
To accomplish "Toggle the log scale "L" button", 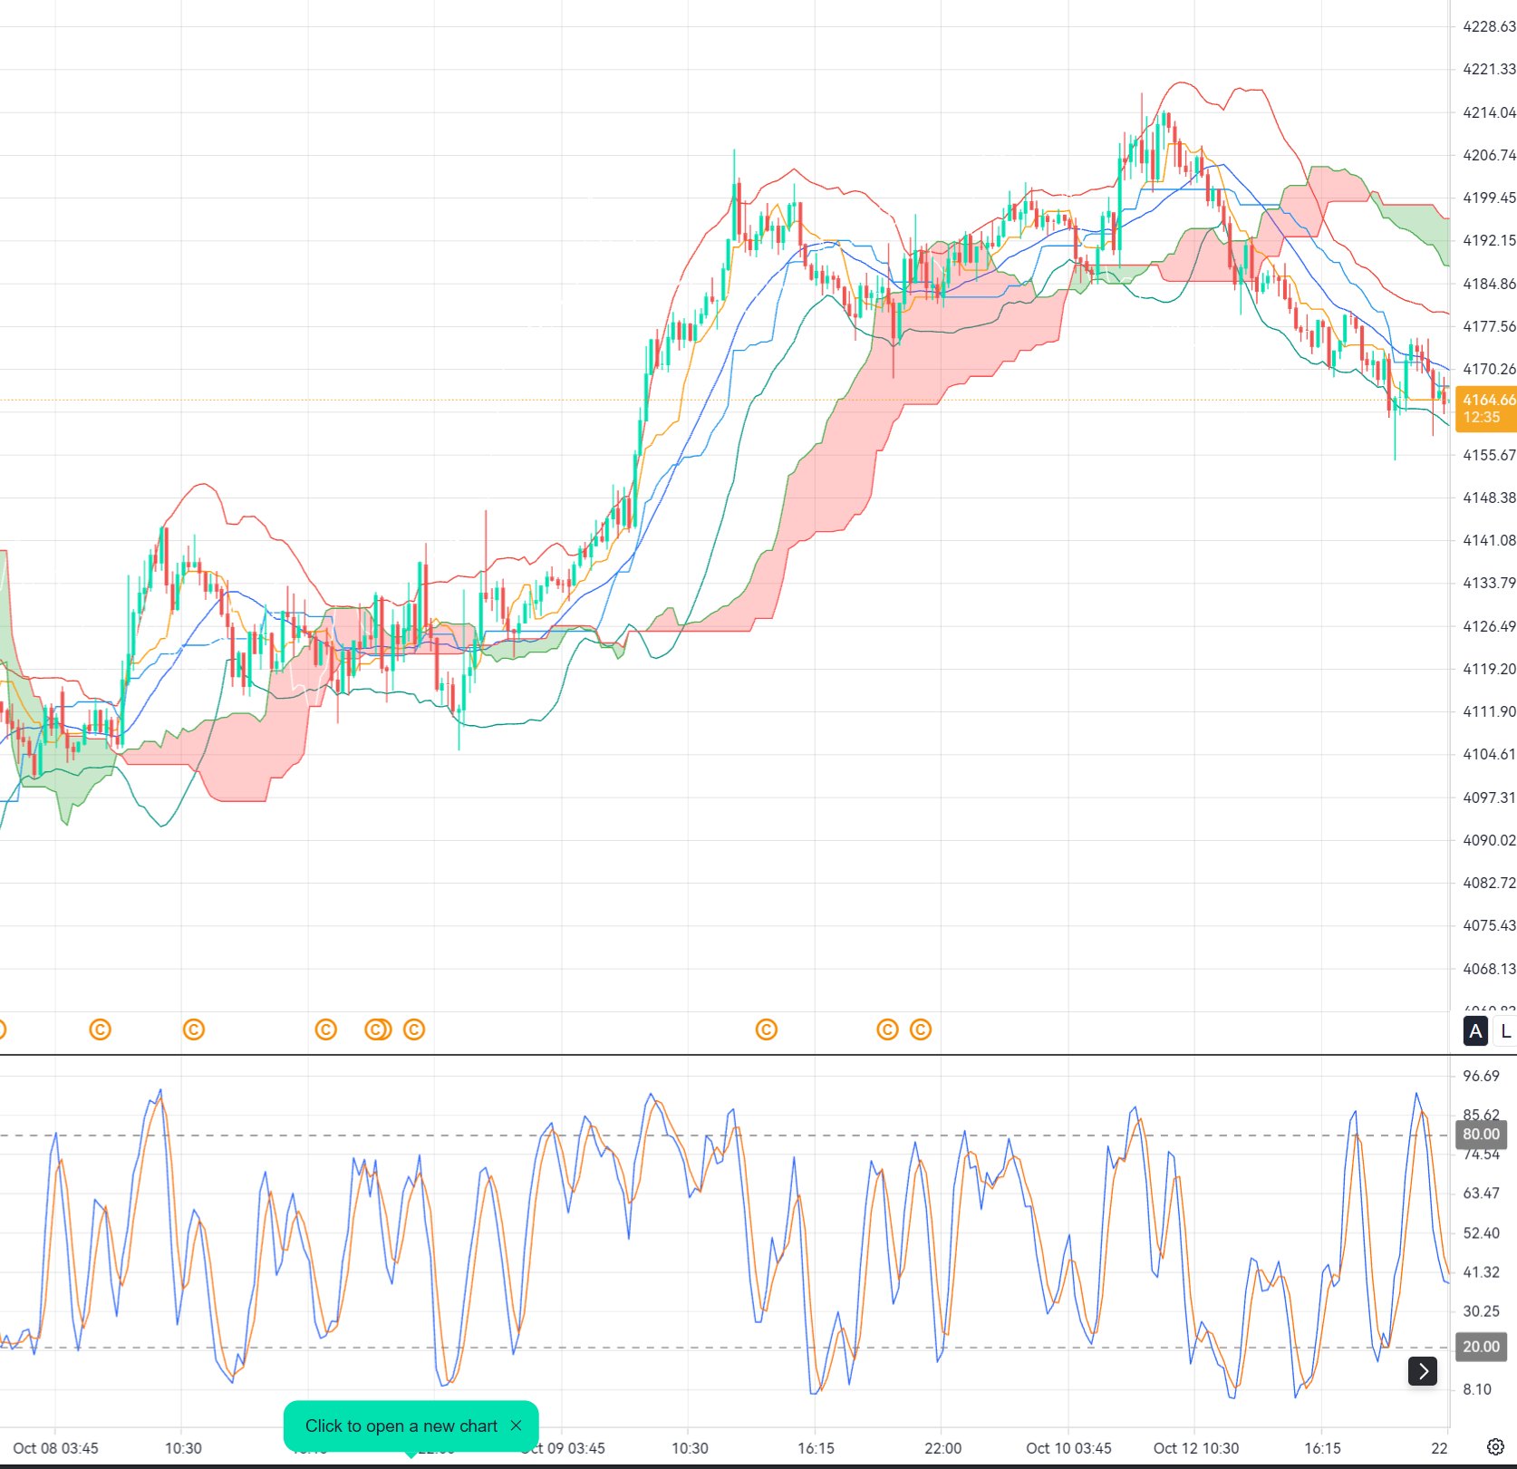I will tap(1505, 1031).
